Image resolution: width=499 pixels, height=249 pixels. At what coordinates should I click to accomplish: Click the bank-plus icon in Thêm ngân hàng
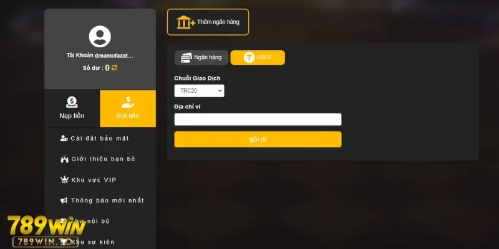[186, 22]
